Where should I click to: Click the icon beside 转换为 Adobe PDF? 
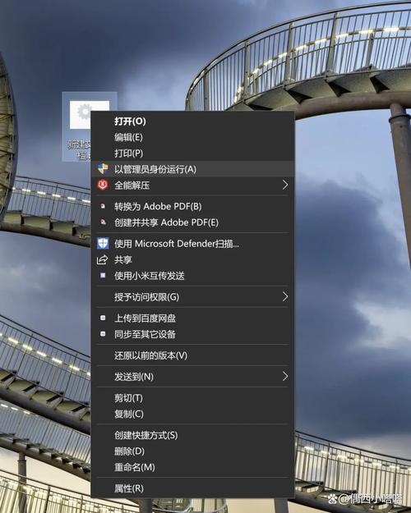coord(103,206)
